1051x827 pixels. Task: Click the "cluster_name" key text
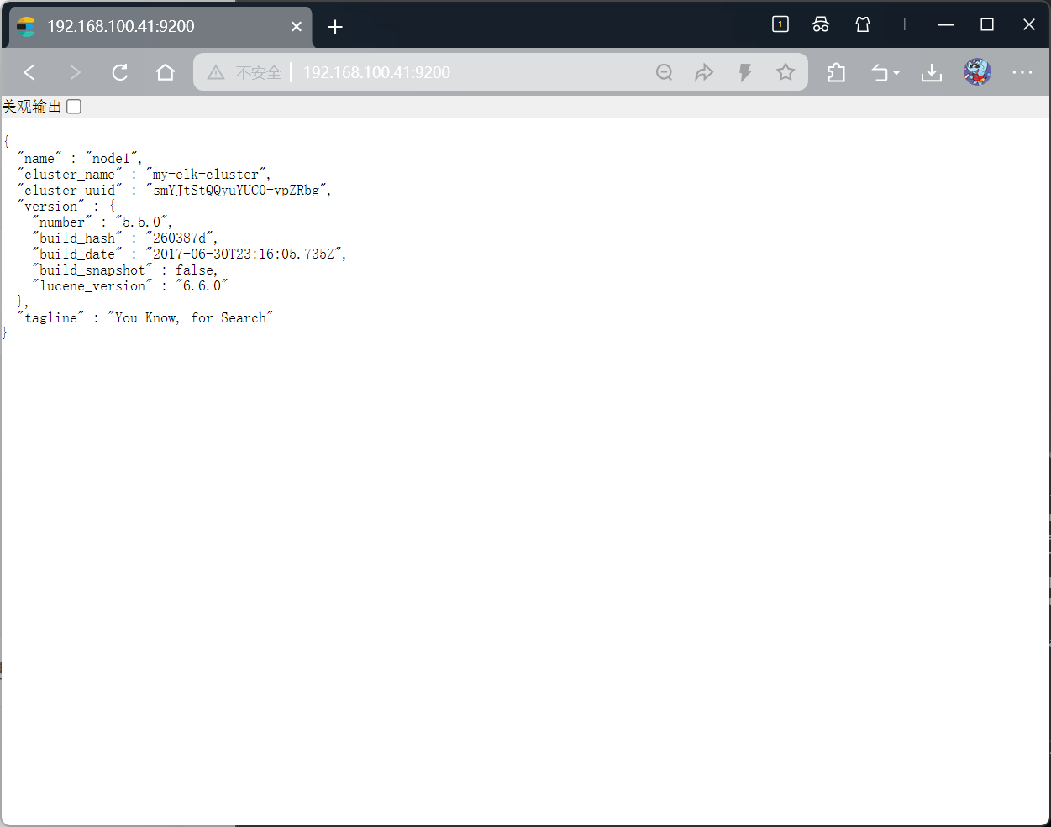tap(70, 175)
